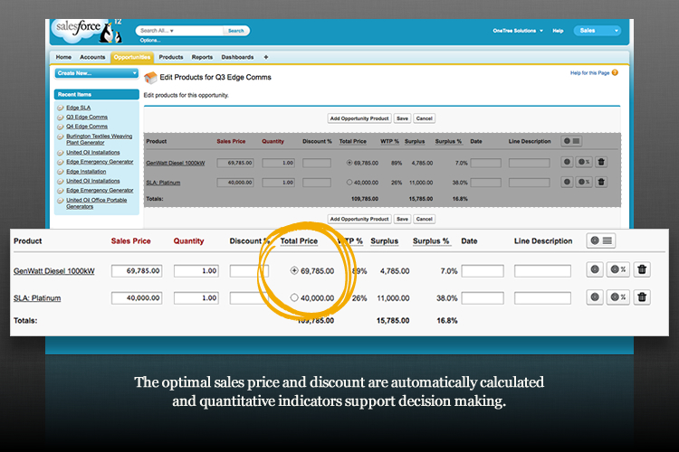Screen dimensions: 679x452
Task: Open the Sales app dropdown
Action: coord(598,31)
